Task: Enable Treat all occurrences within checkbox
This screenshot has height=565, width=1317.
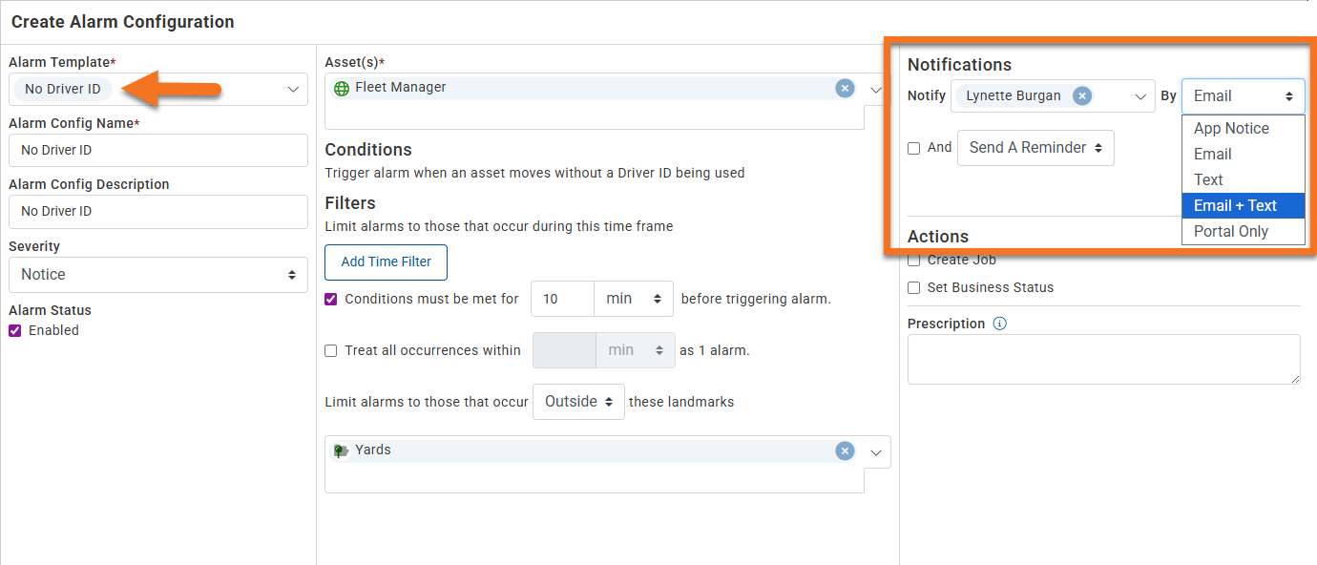Action: [331, 350]
